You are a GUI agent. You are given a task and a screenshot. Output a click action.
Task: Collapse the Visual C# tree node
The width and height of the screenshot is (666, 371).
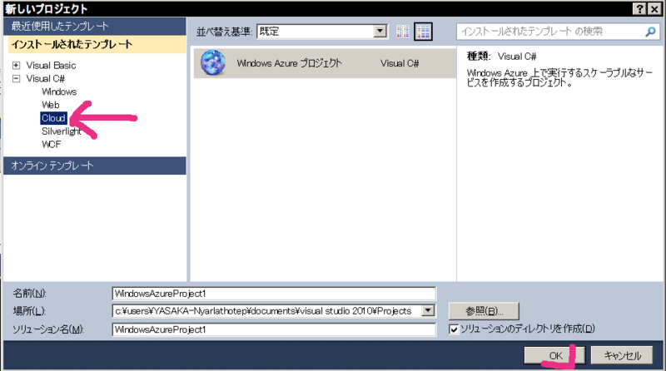pos(16,78)
